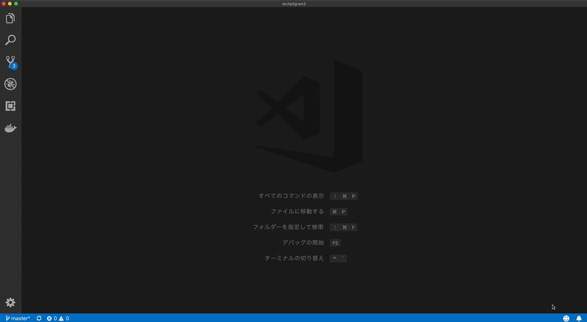Open the Manage gear menu

(10, 302)
